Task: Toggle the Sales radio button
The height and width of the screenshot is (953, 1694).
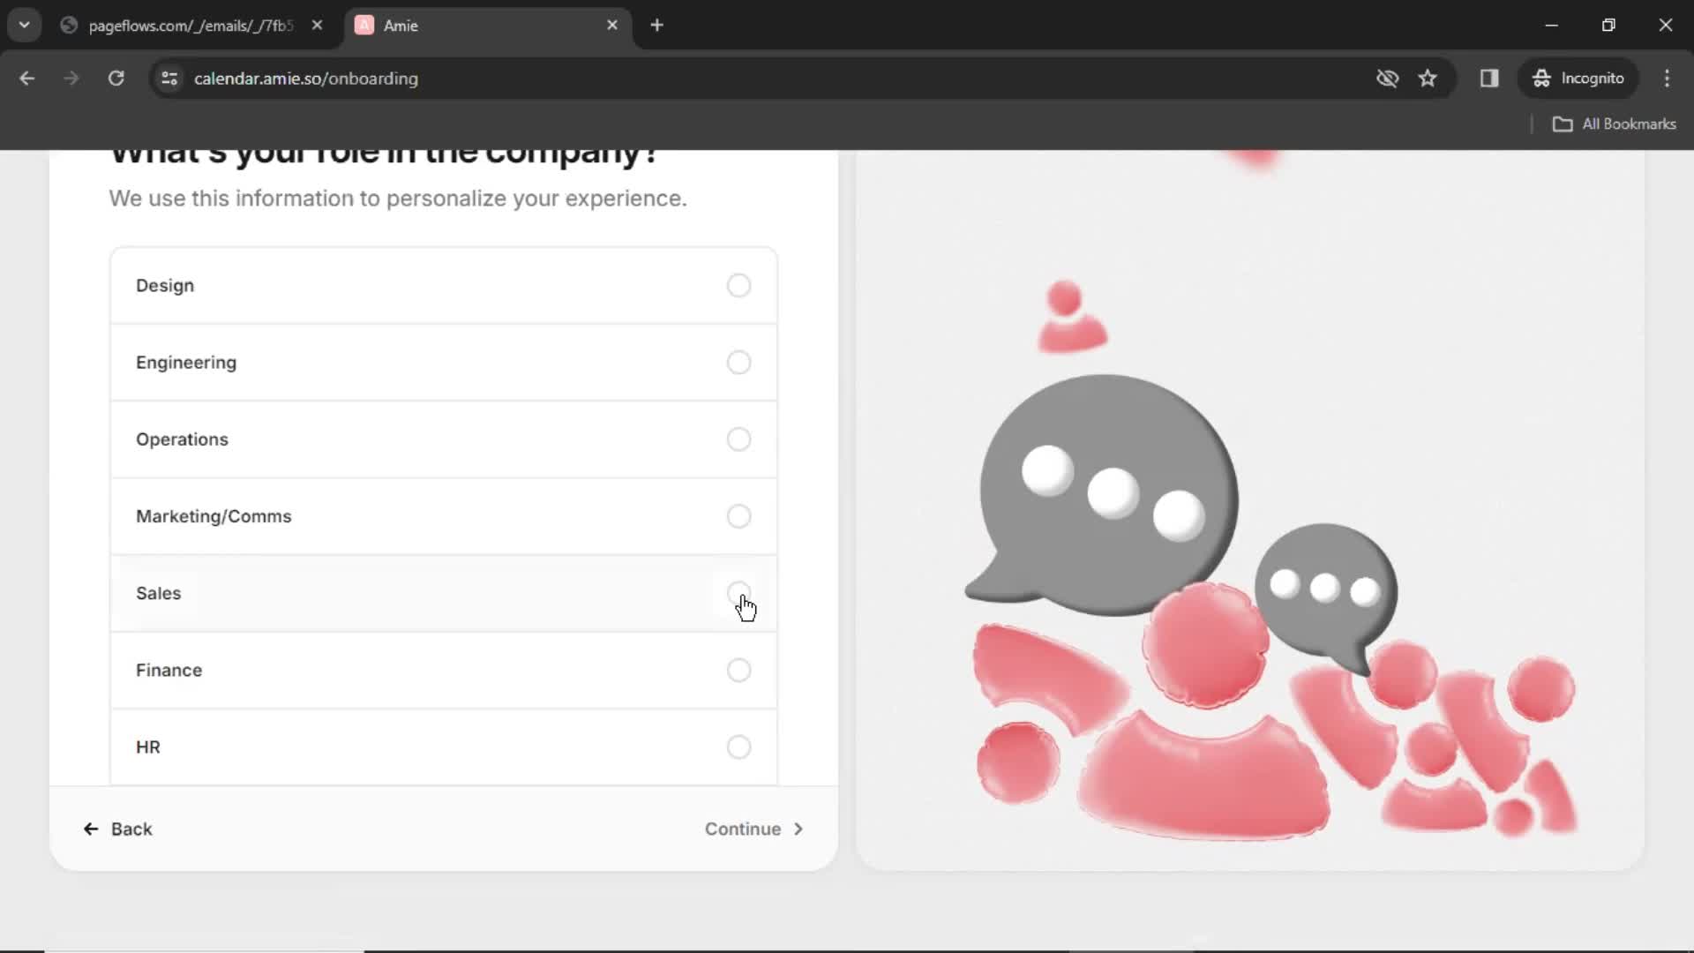Action: 738,592
